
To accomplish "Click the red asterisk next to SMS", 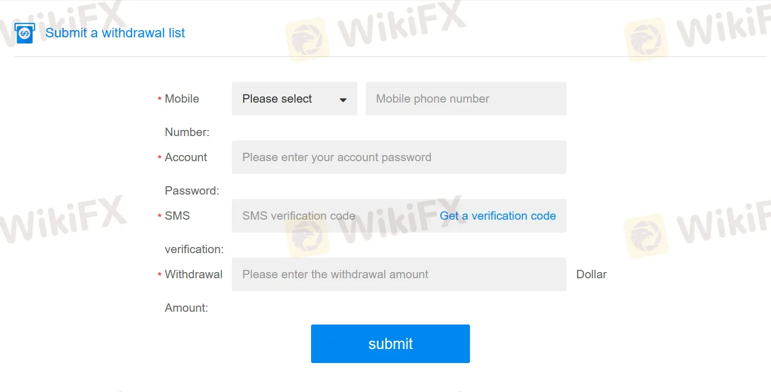I will tap(159, 217).
